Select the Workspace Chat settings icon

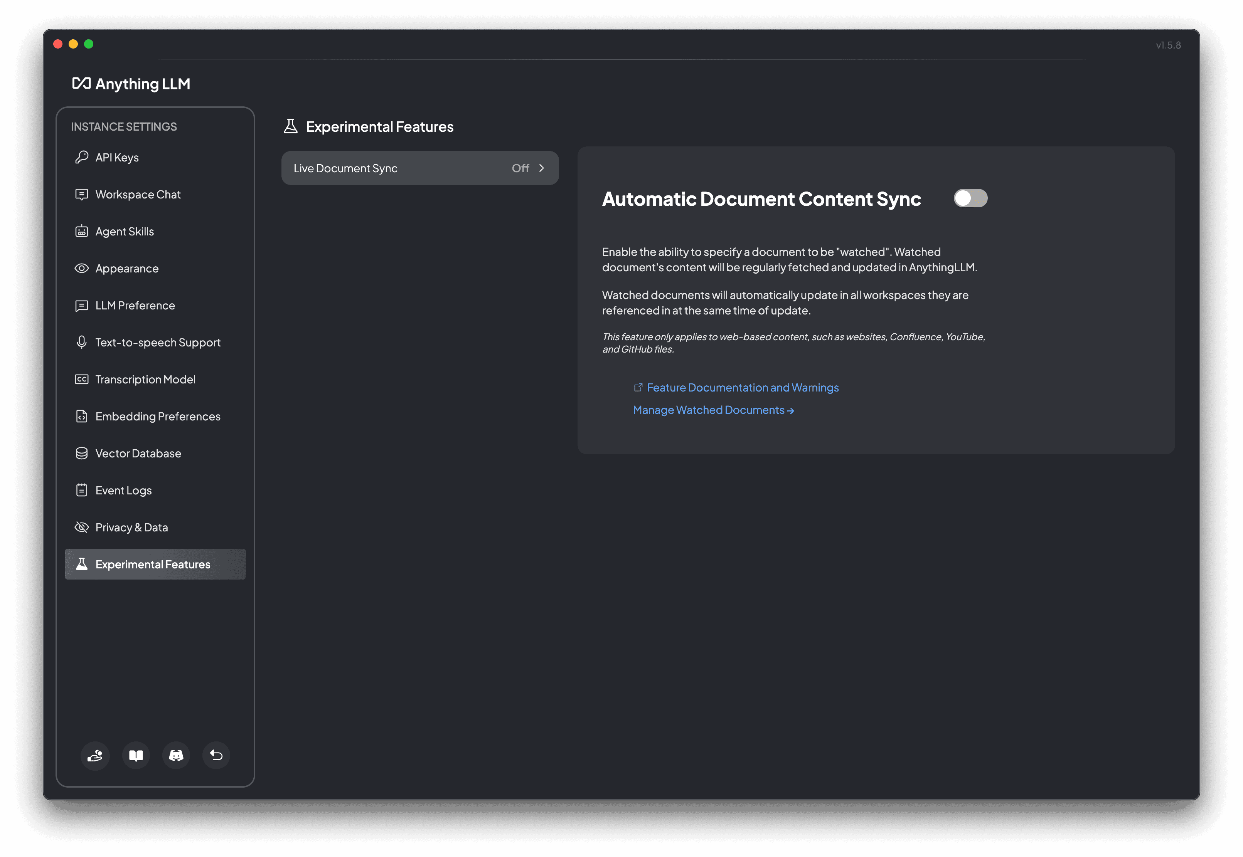tap(82, 194)
